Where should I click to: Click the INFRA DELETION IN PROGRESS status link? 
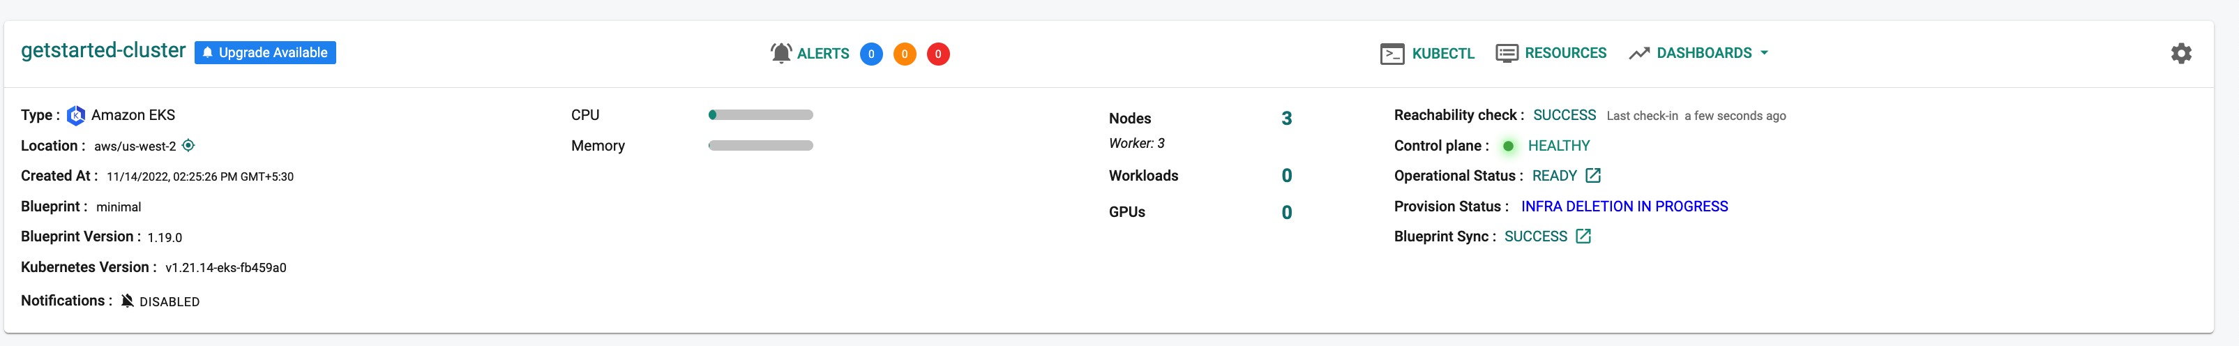[1624, 206]
